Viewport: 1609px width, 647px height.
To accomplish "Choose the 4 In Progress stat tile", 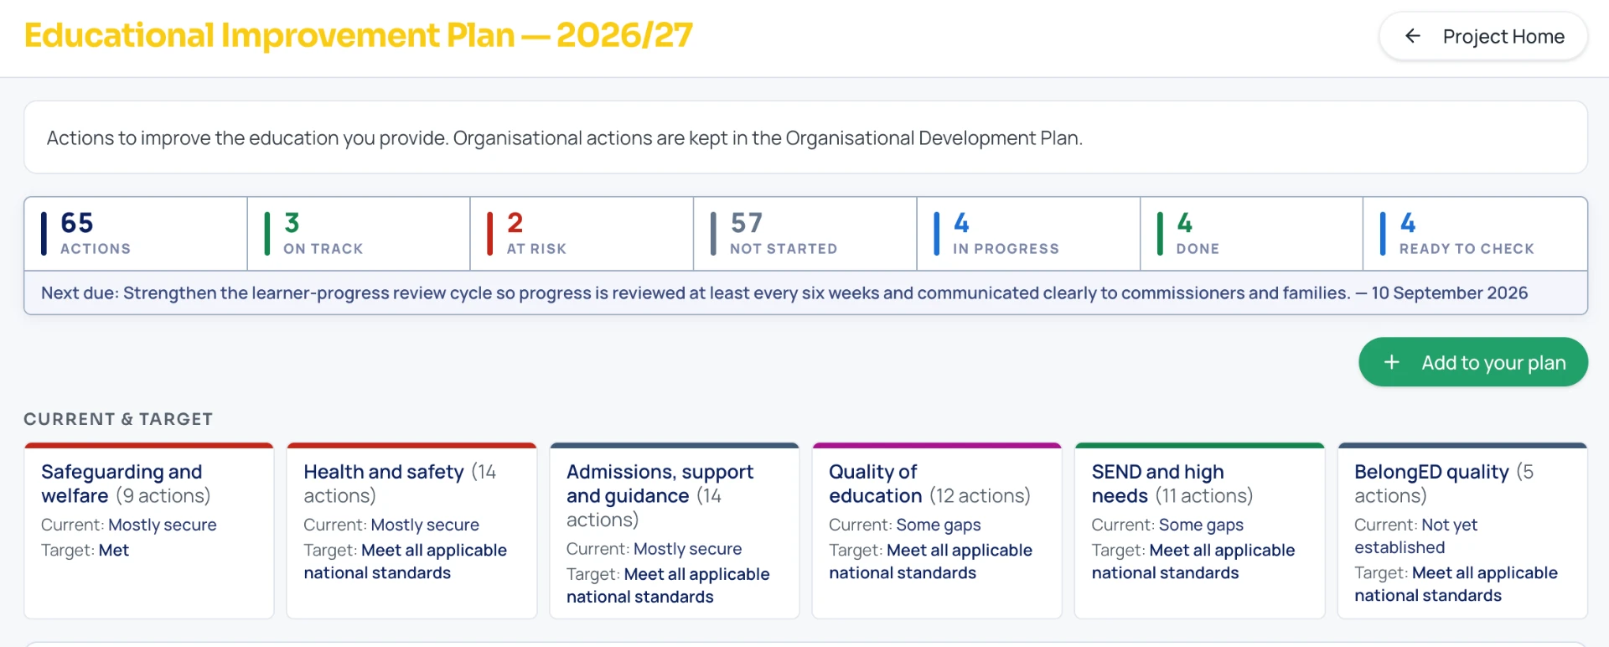I will point(1029,234).
